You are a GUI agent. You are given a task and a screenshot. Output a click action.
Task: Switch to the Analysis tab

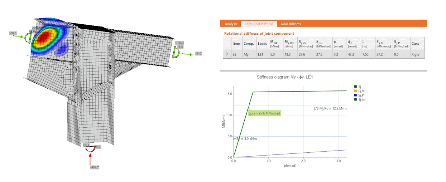pyautogui.click(x=231, y=24)
